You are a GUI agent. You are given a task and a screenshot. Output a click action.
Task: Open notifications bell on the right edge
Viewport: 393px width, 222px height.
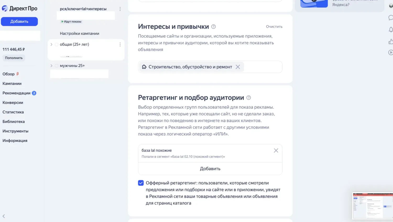pos(390,30)
